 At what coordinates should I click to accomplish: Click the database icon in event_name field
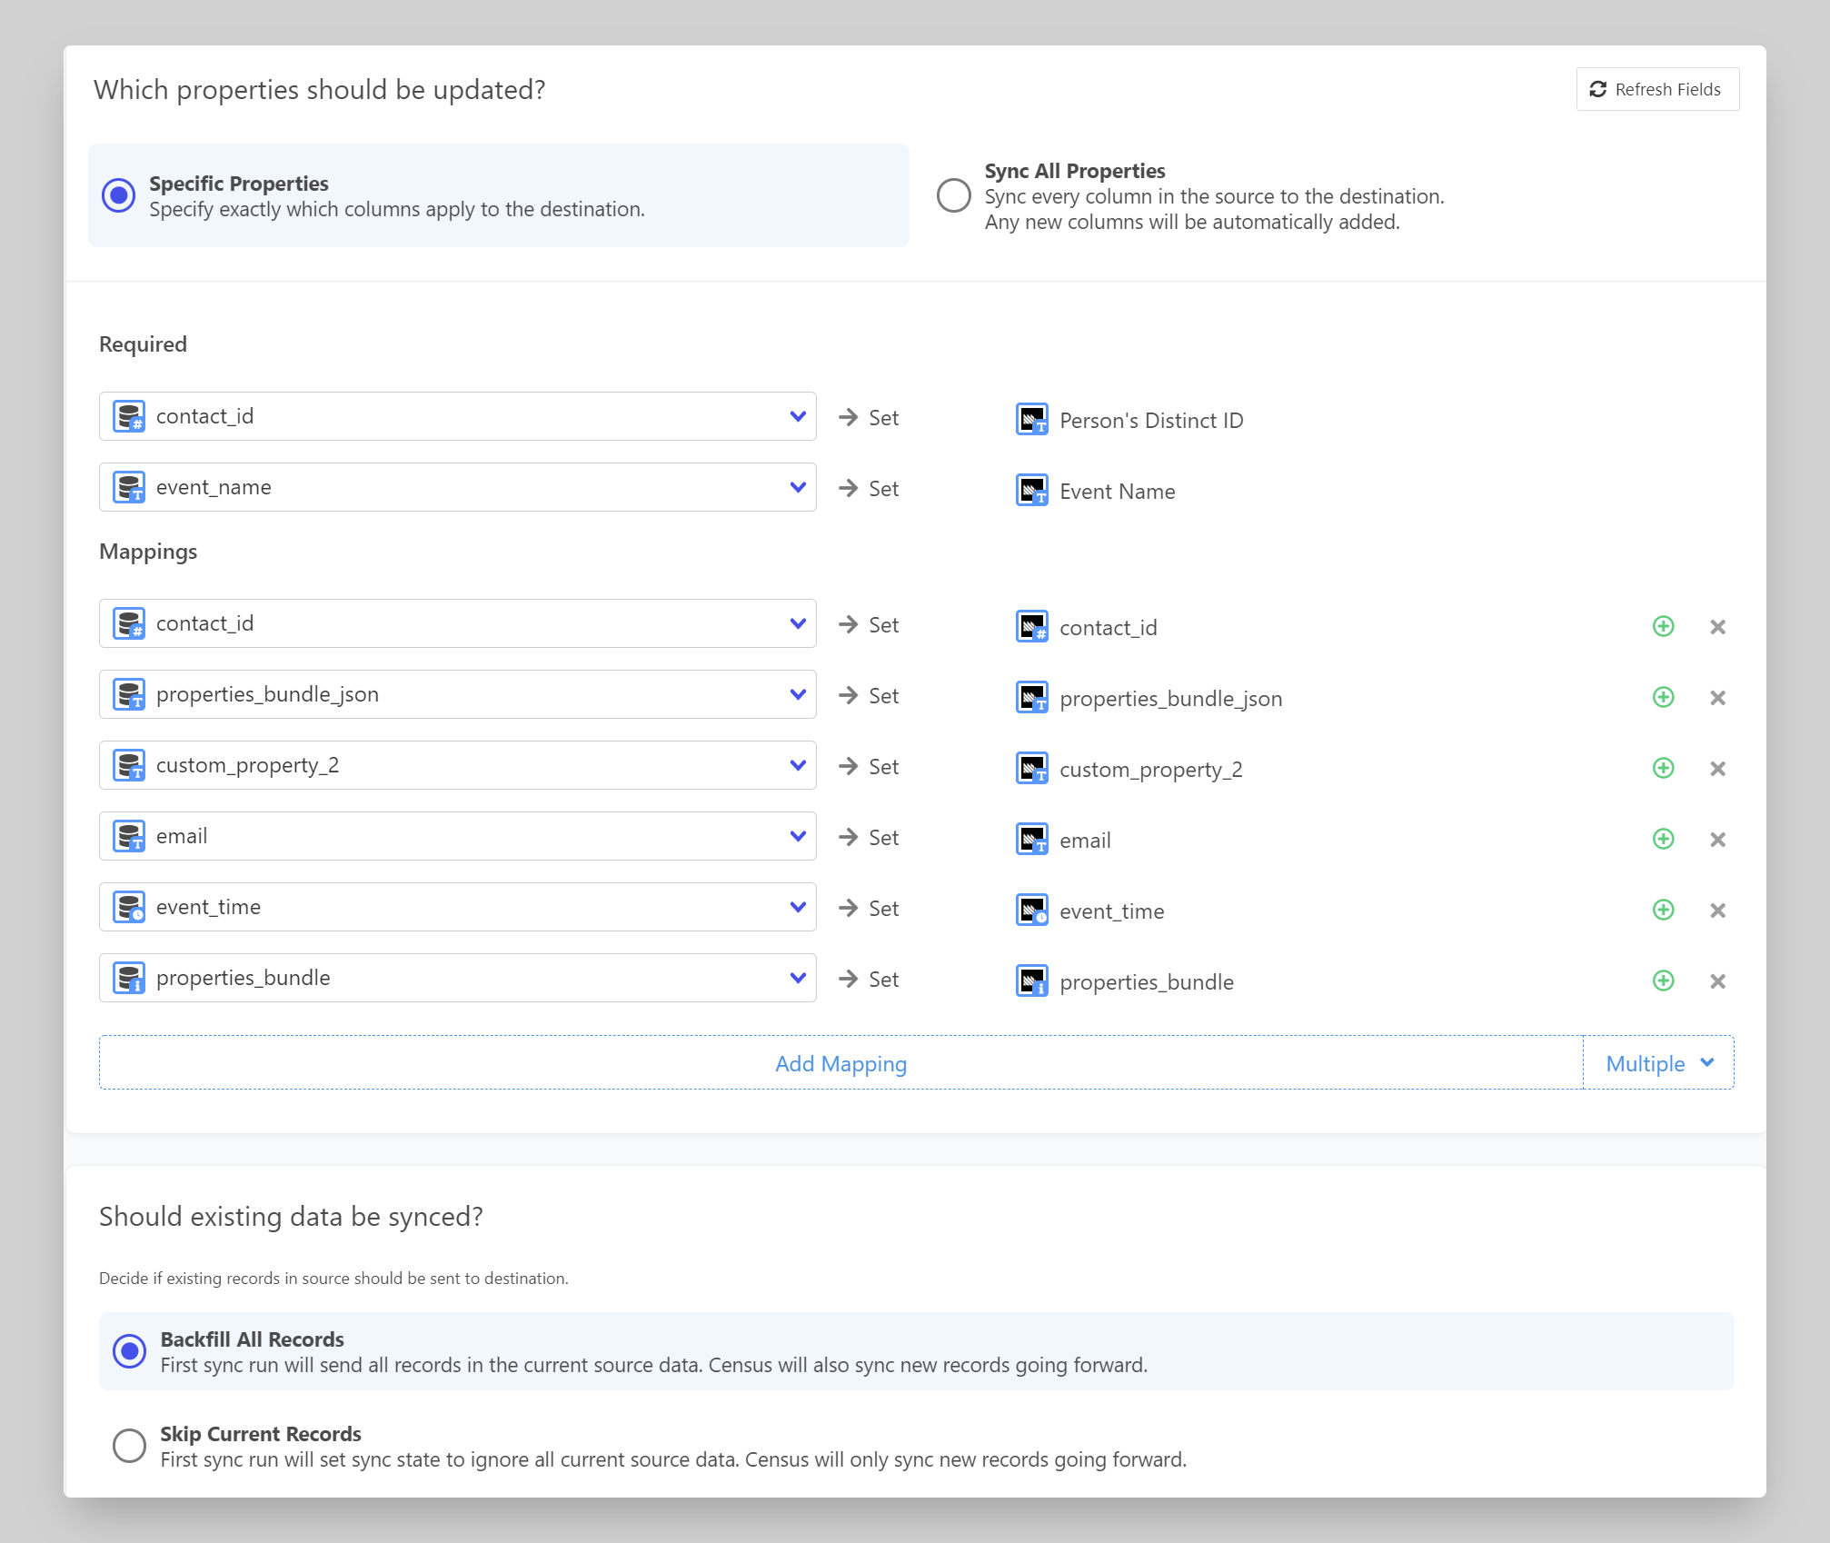pyautogui.click(x=129, y=487)
